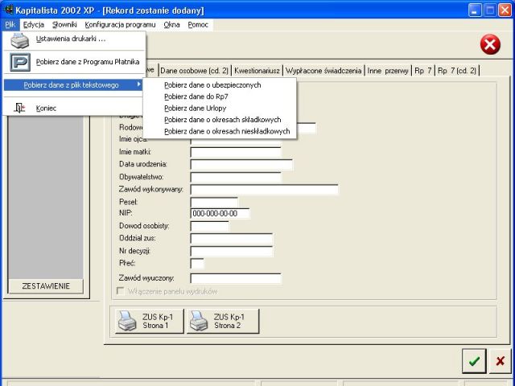Click the red round X close icon
515x386 pixels.
(490, 45)
